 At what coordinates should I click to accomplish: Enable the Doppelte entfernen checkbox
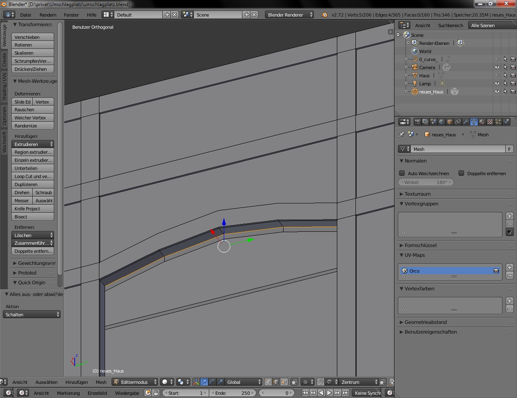pyautogui.click(x=461, y=173)
